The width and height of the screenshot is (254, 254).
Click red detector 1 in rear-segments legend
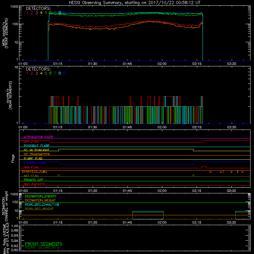tap(27, 73)
